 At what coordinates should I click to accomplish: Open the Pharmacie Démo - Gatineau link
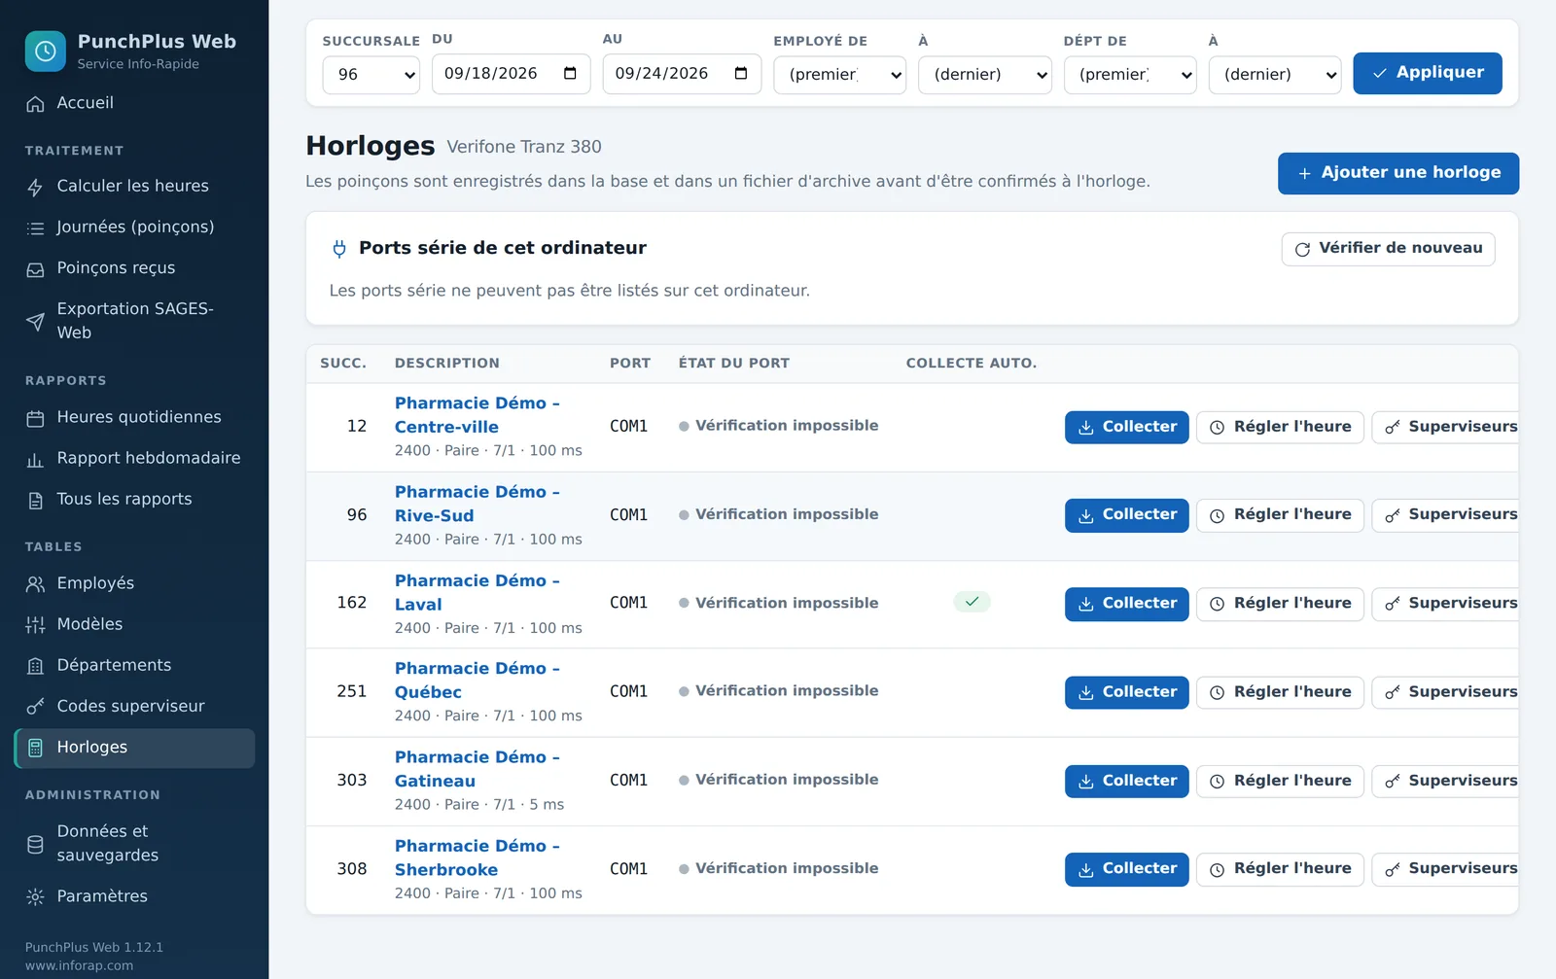pos(477,769)
